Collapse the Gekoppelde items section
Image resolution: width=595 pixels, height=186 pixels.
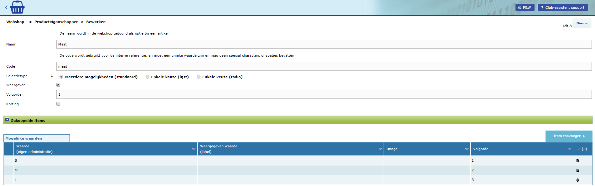7,120
